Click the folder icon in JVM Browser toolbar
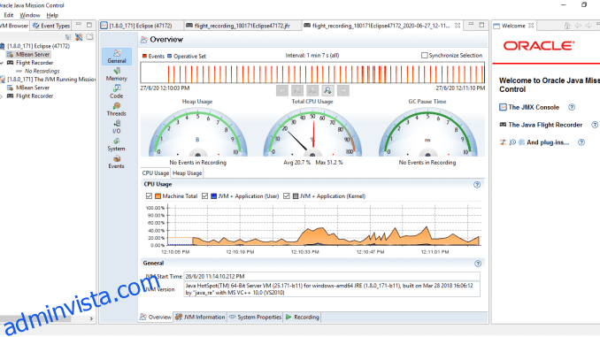 89,37
